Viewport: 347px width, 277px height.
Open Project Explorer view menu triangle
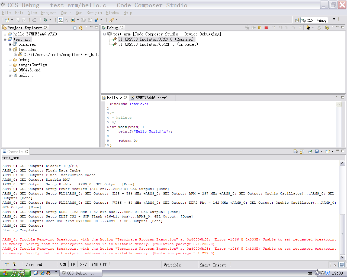pyautogui.click(x=86, y=27)
